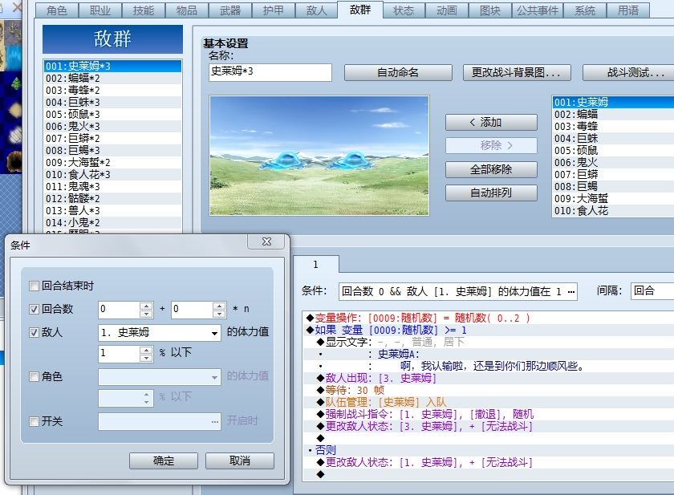The width and height of the screenshot is (674, 495).
Task: Switch to the 状态 tab
Action: pos(404,10)
